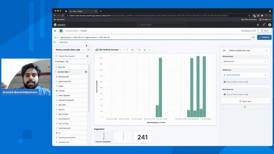The image size is (274, 154).
Task: Click Add filter
Action: [x=63, y=42]
